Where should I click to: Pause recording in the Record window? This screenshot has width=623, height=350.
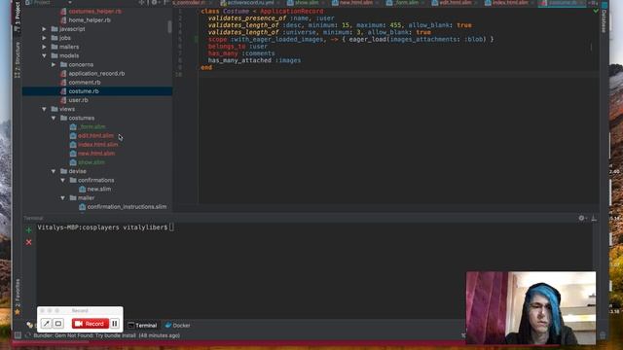click(115, 324)
